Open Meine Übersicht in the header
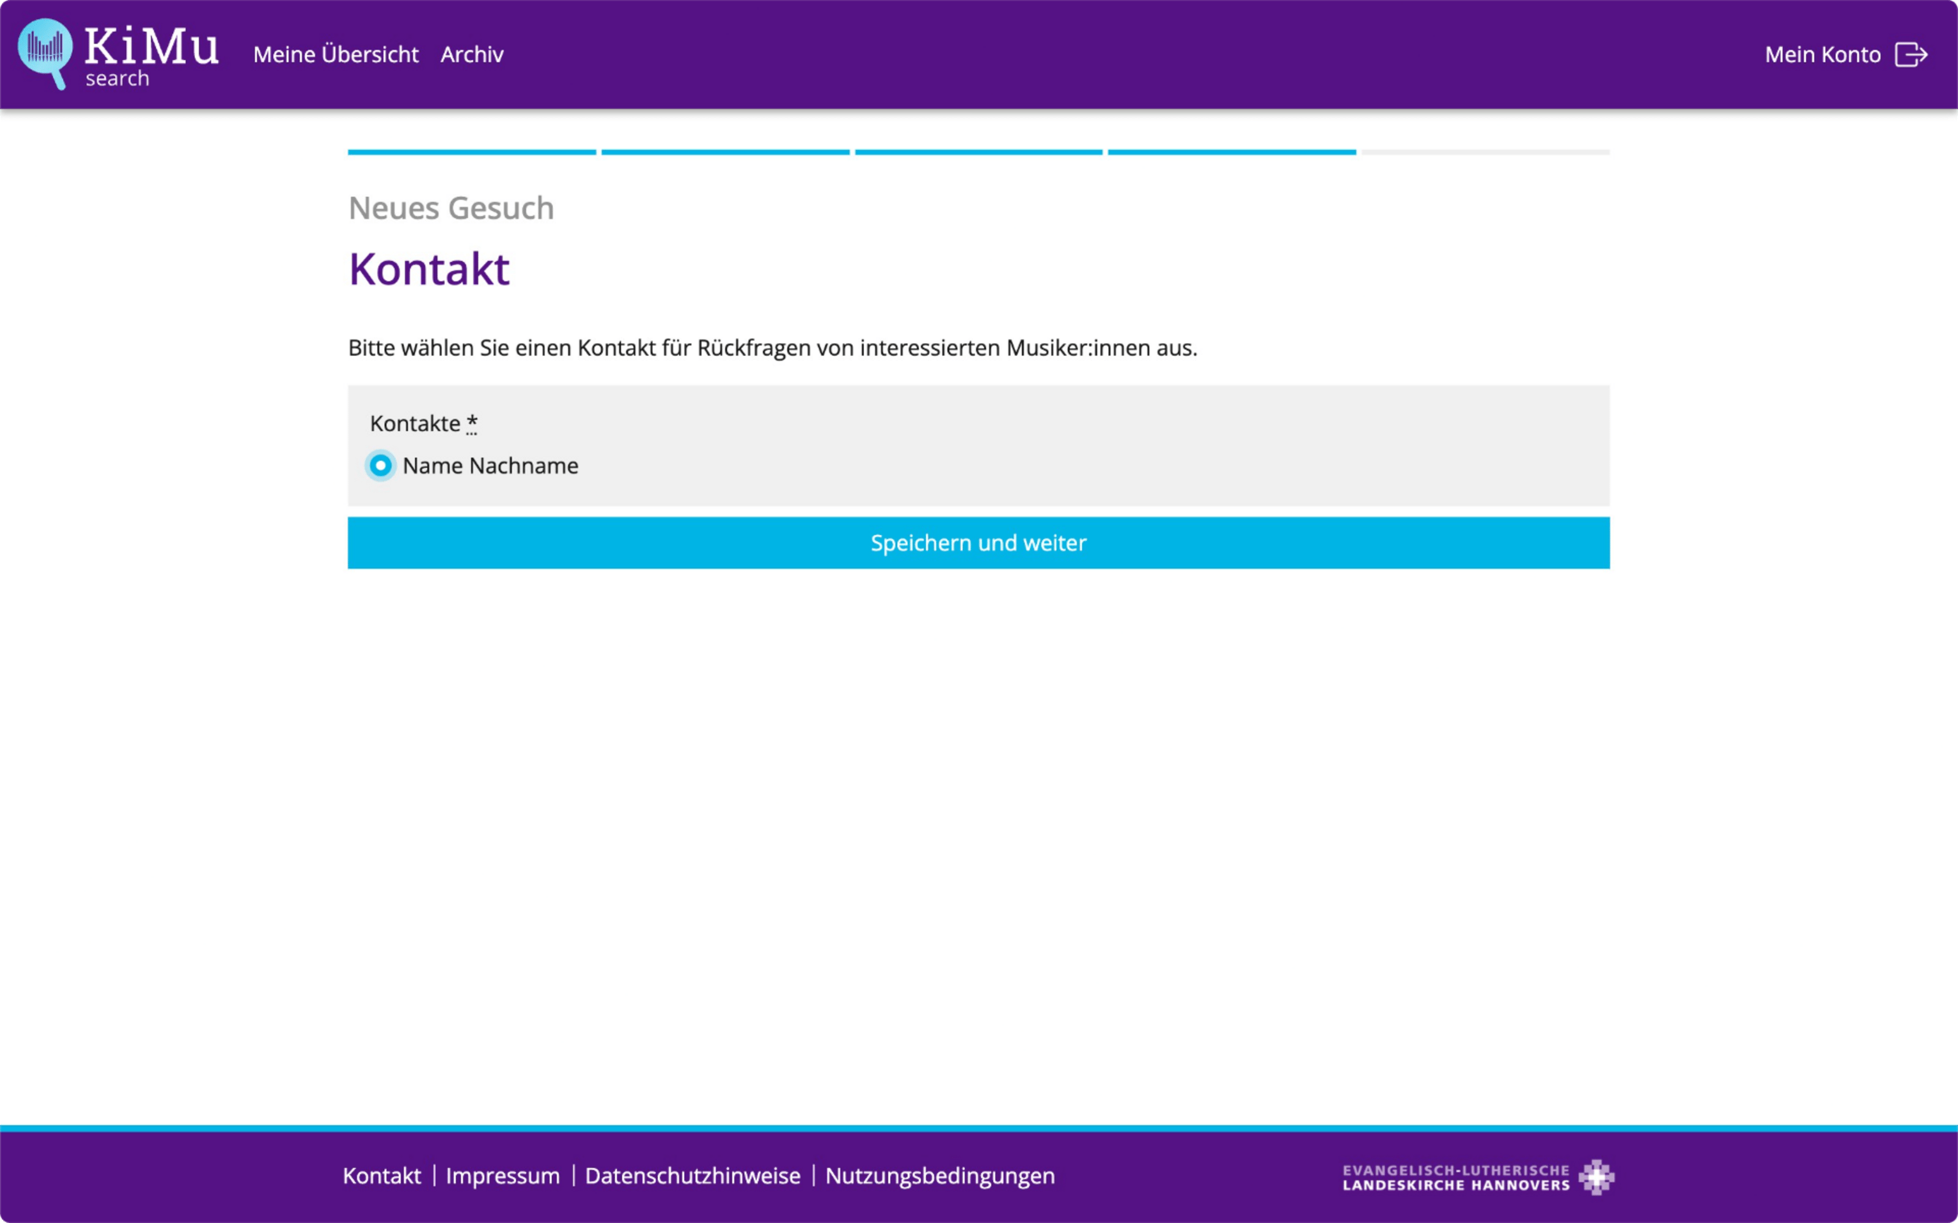Screen dimensions: 1958x1223 point(336,54)
